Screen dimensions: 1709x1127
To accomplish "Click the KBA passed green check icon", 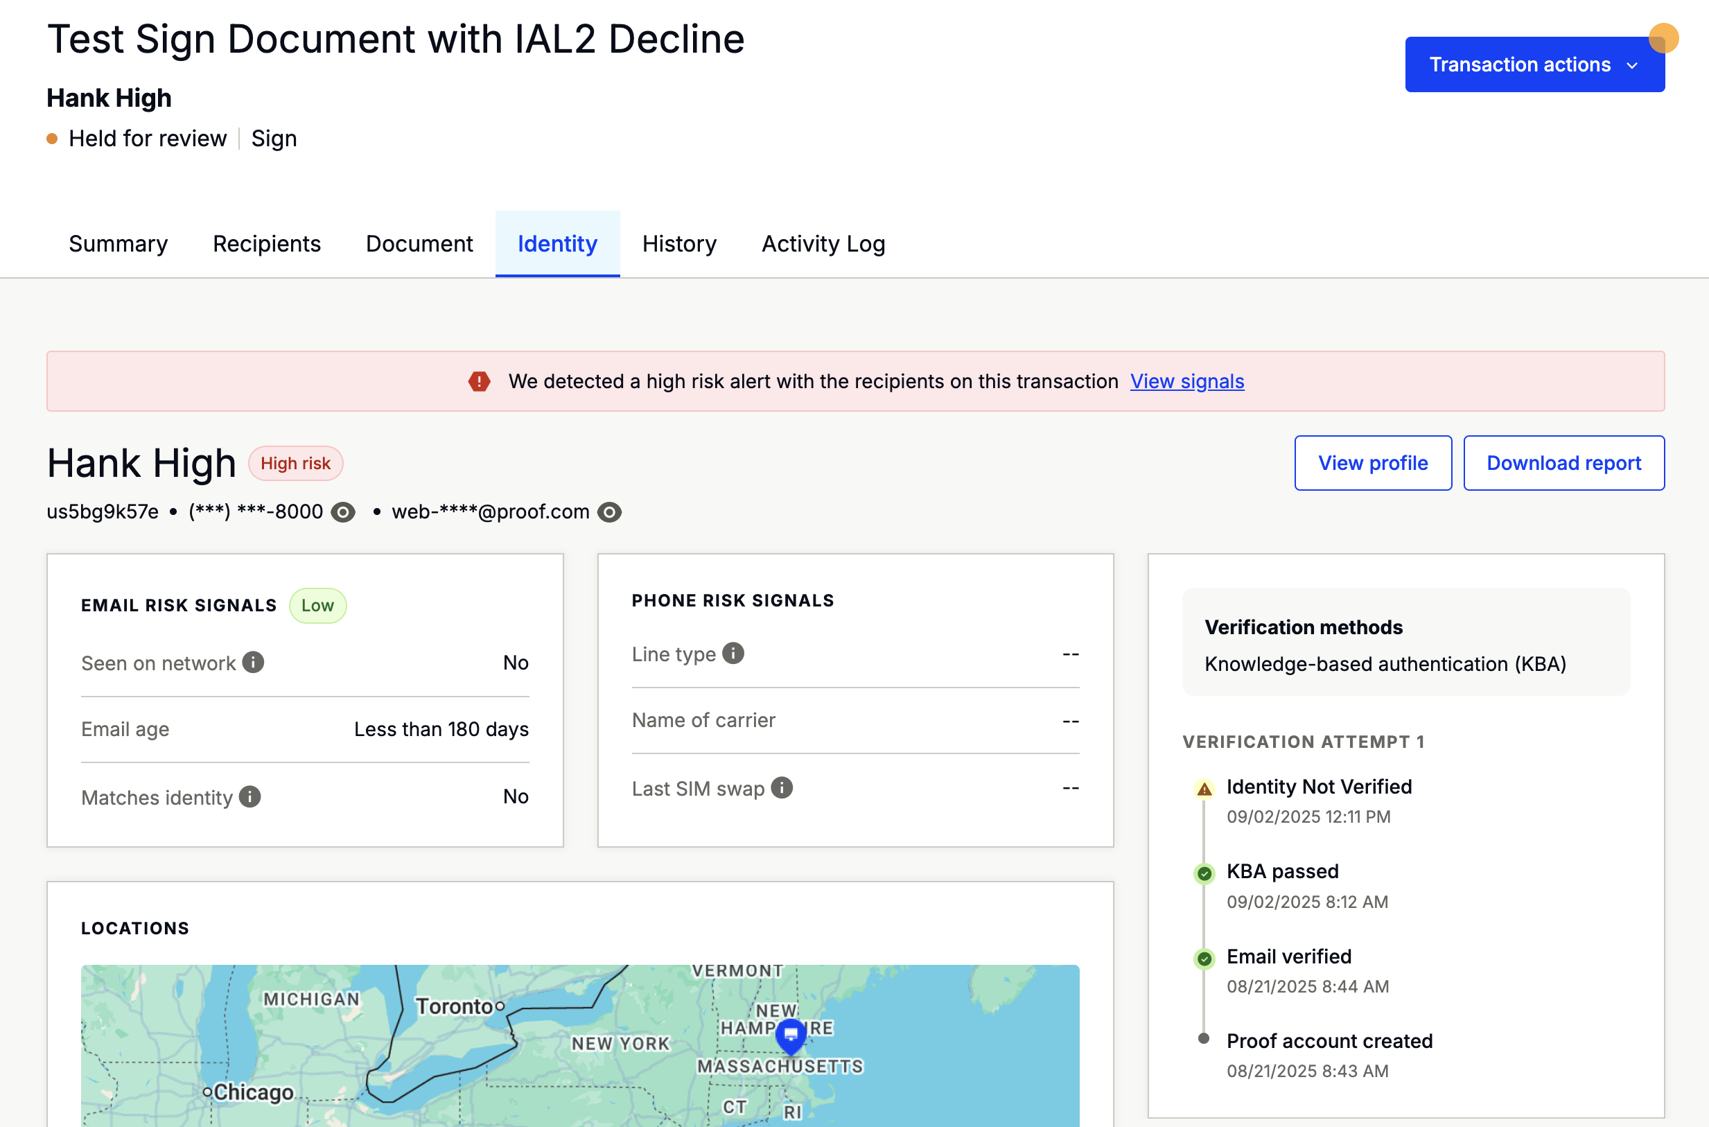I will click(1204, 873).
